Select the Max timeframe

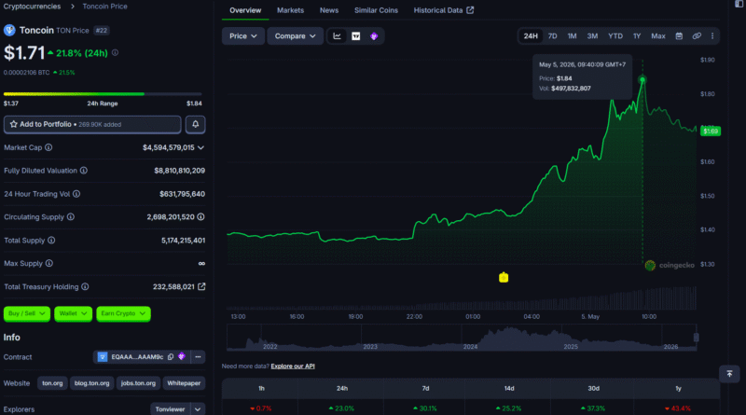tap(658, 36)
